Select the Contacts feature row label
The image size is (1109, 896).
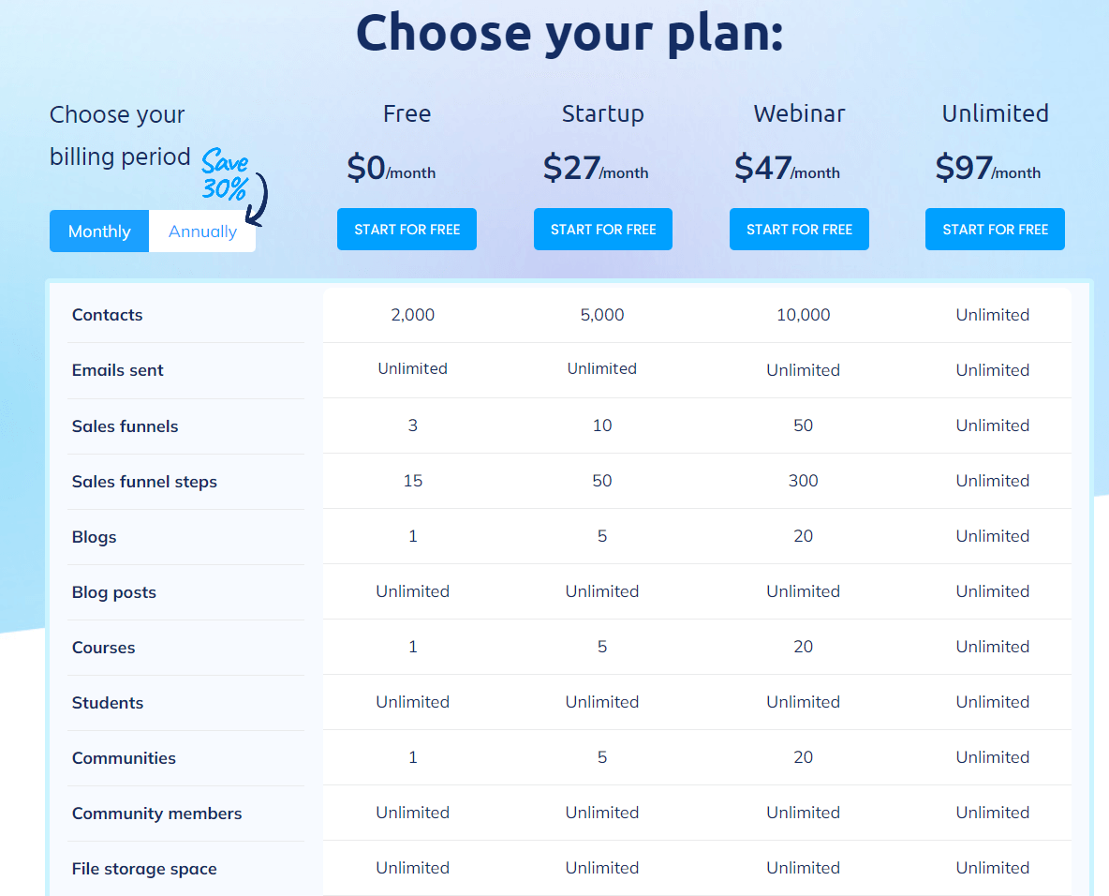pos(107,315)
